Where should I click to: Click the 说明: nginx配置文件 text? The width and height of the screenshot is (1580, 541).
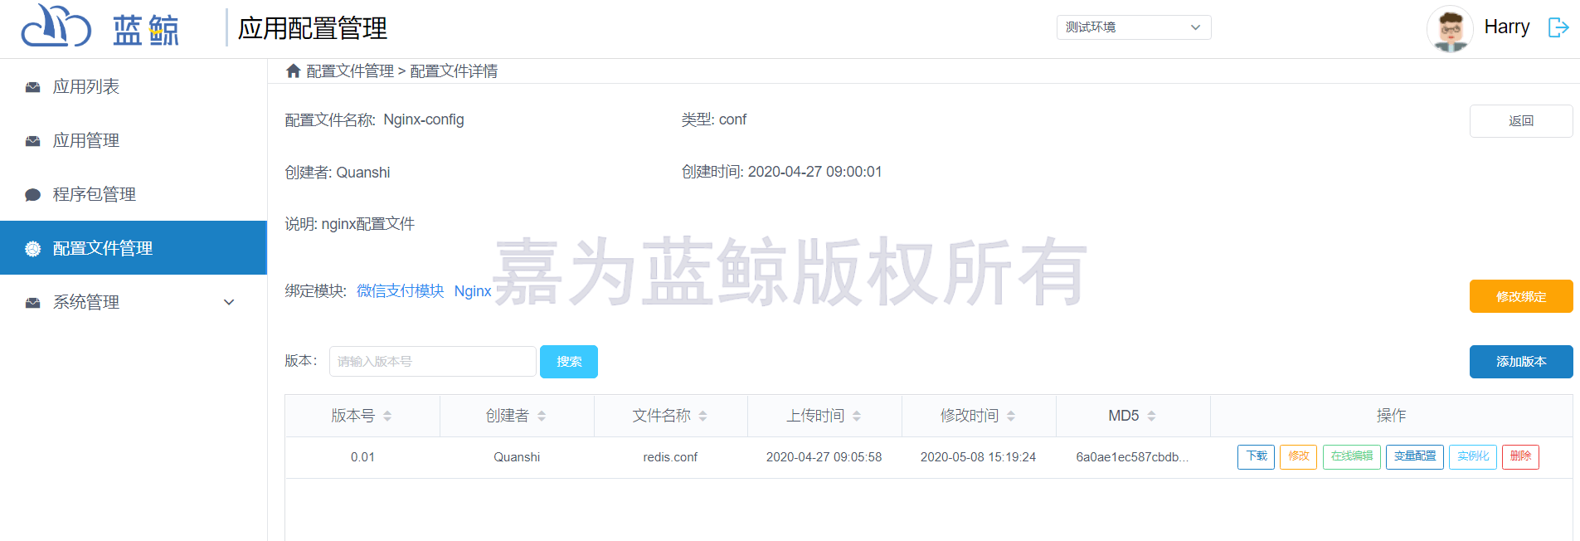click(350, 224)
